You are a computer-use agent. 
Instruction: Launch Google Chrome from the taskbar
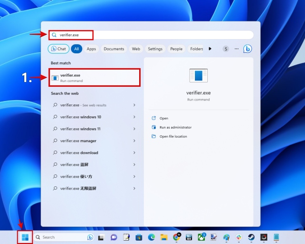(176, 237)
